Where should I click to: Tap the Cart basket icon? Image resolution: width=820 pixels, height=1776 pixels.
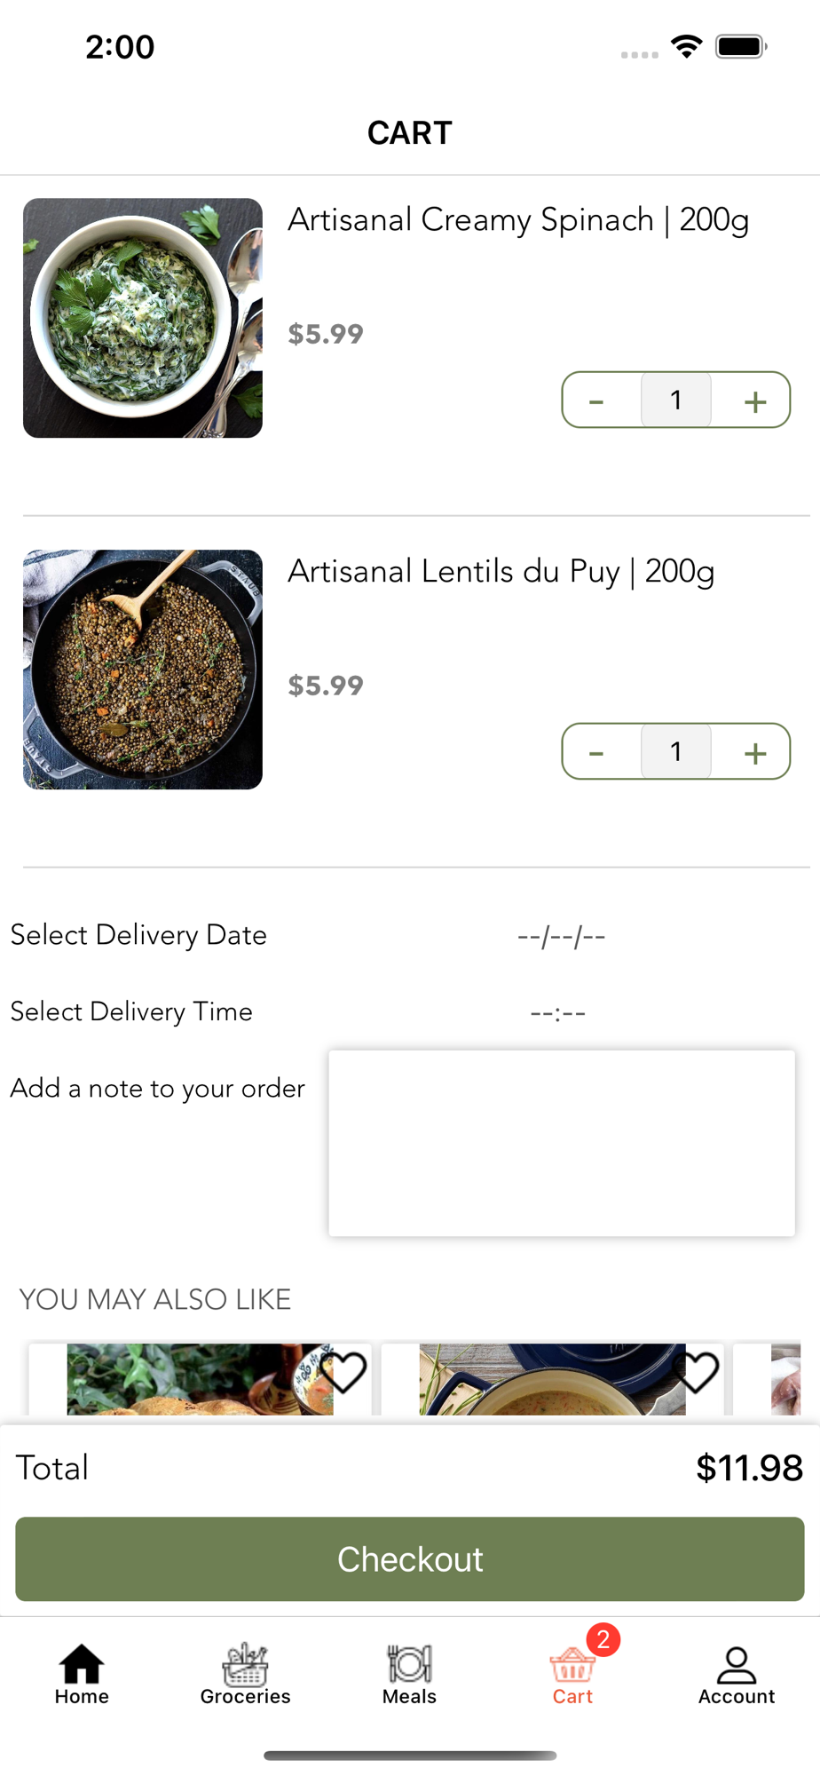(572, 1666)
